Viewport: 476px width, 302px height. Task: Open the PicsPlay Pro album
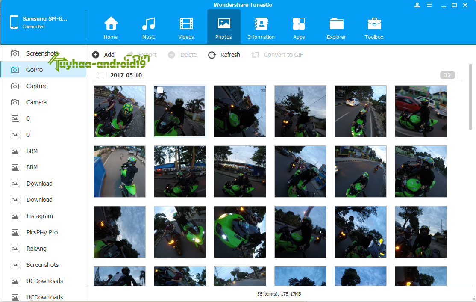coord(44,232)
